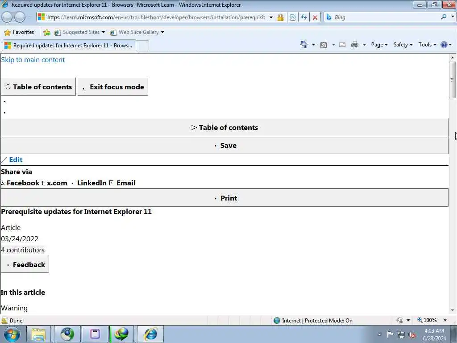
Task: Click the purple application taskbar icon
Action: pos(95,334)
